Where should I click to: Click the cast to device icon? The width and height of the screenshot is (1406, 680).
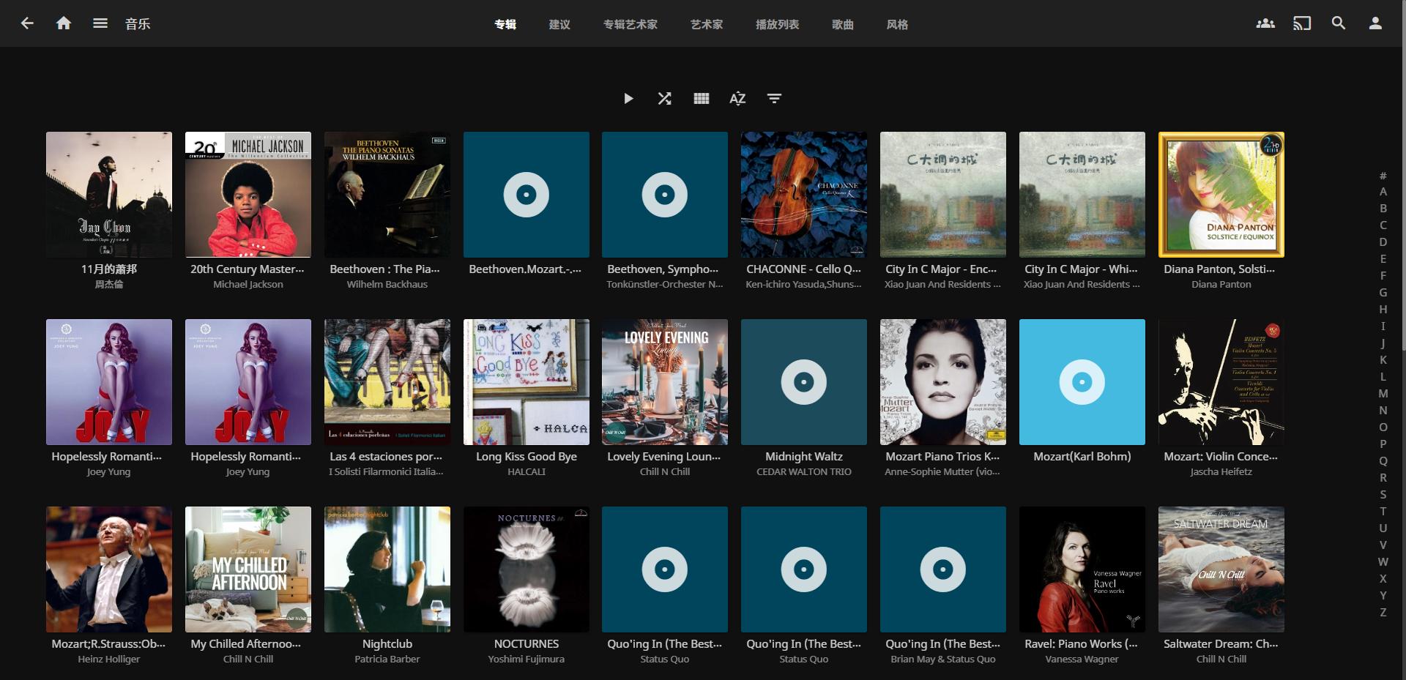pos(1302,23)
